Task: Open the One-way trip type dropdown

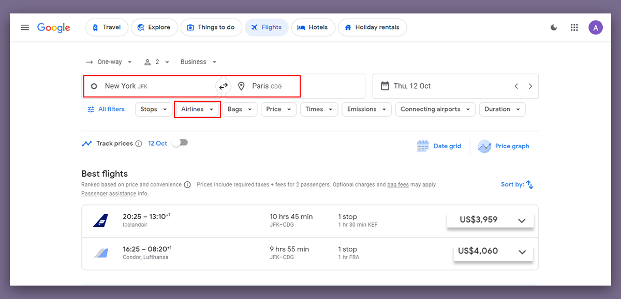Action: click(109, 62)
